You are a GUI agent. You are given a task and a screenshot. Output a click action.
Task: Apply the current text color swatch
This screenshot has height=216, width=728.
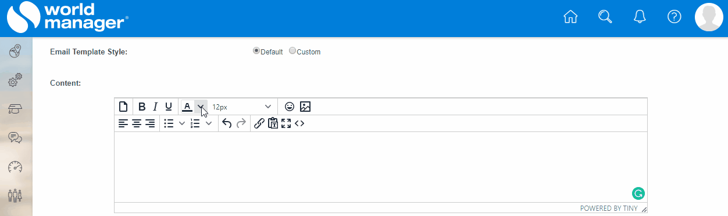point(187,107)
